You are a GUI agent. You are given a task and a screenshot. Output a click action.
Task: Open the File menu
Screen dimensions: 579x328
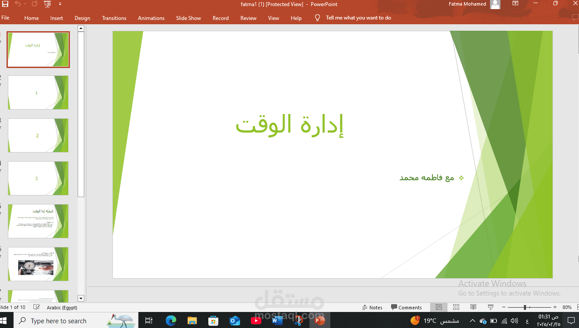pos(5,18)
